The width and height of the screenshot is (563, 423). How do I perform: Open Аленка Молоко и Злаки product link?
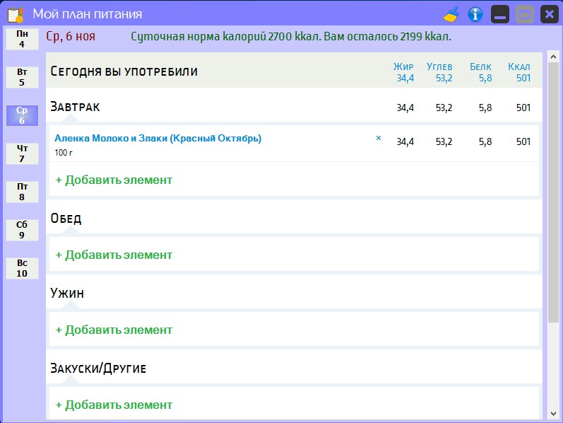click(158, 139)
